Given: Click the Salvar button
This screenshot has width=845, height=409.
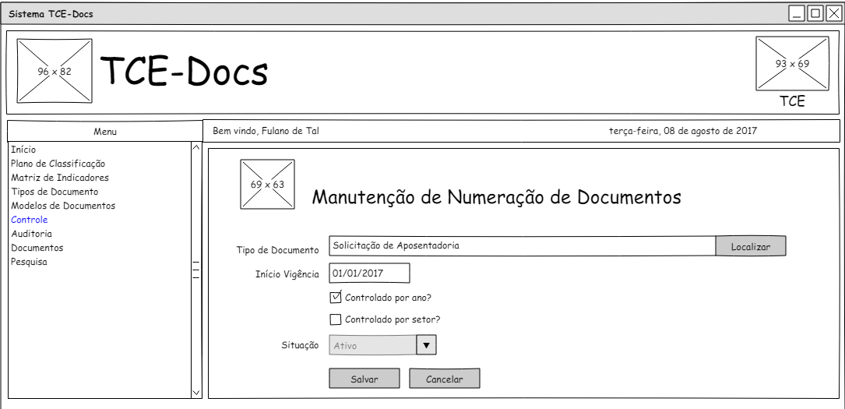Looking at the screenshot, I should (364, 379).
